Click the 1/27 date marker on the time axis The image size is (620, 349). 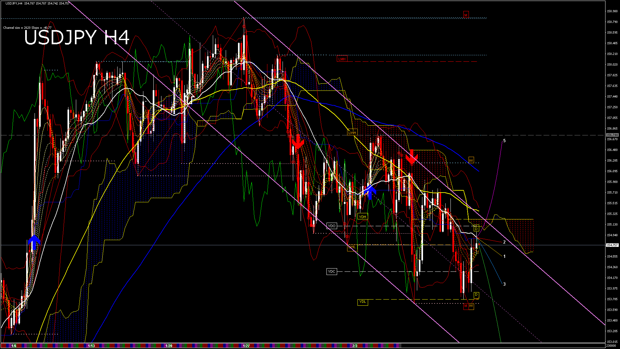(x=246, y=346)
